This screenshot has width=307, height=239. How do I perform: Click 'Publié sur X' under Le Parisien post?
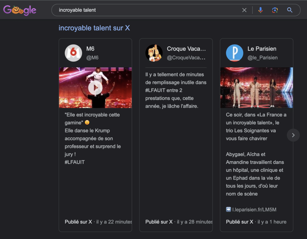240,222
